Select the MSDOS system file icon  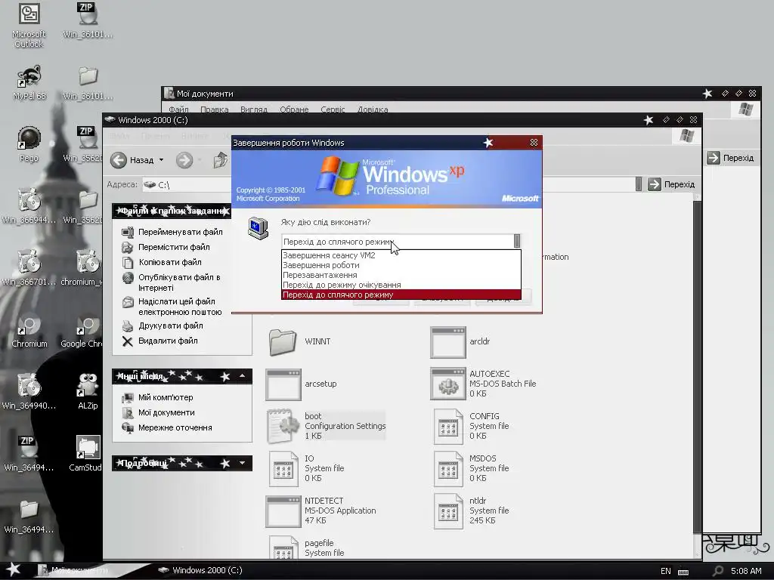(447, 468)
